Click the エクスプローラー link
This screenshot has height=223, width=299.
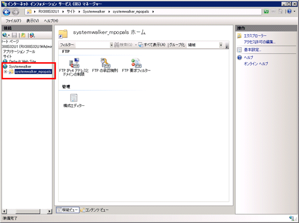point(255,36)
